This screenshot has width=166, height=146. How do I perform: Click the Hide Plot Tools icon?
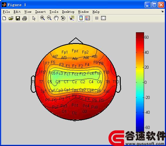(97, 18)
